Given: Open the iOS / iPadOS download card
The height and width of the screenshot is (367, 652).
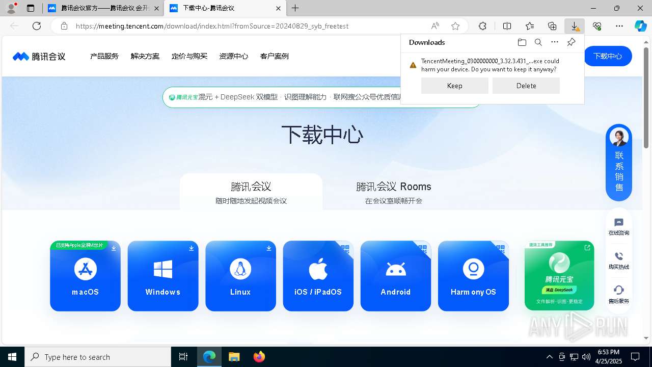Looking at the screenshot, I should 318,276.
